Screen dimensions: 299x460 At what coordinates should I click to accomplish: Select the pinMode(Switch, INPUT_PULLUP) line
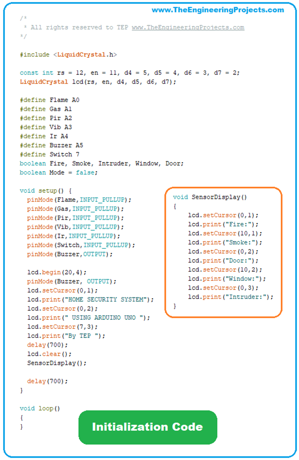pyautogui.click(x=81, y=245)
